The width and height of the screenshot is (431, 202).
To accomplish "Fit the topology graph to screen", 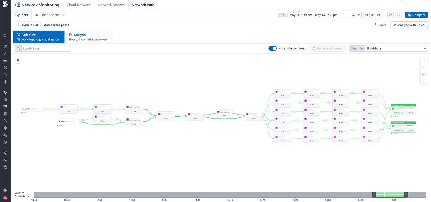I will (424, 74).
